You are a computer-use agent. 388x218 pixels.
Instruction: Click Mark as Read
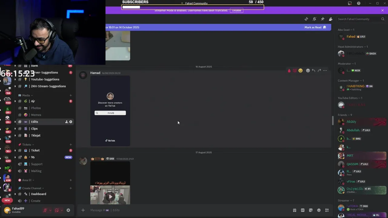[315, 27]
